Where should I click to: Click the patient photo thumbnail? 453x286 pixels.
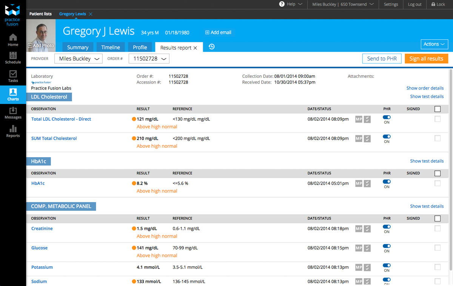pos(41,36)
